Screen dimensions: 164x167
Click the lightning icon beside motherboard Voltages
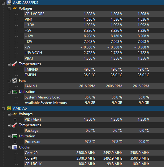(15, 8)
